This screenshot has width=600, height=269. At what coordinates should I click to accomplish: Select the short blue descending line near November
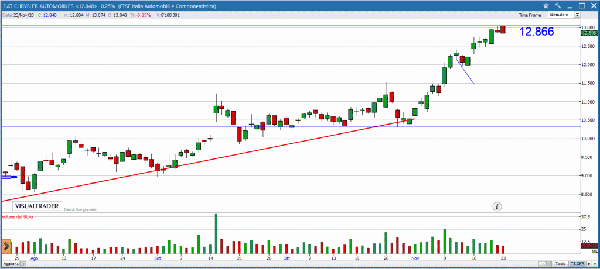tap(465, 70)
